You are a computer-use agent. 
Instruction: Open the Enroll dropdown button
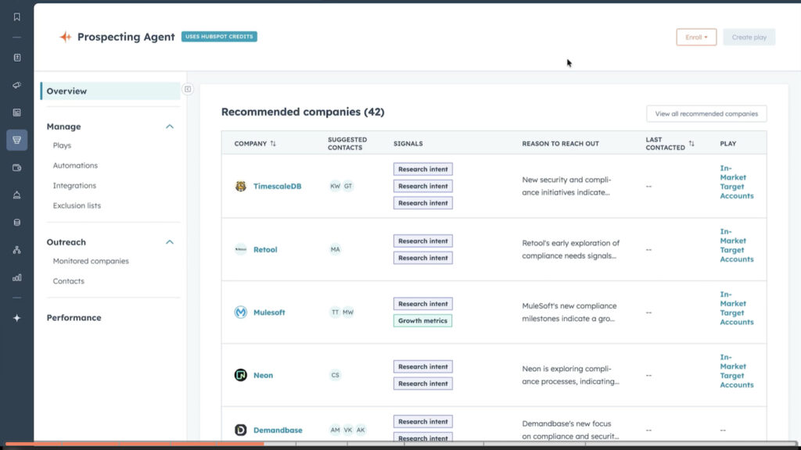[696, 37]
